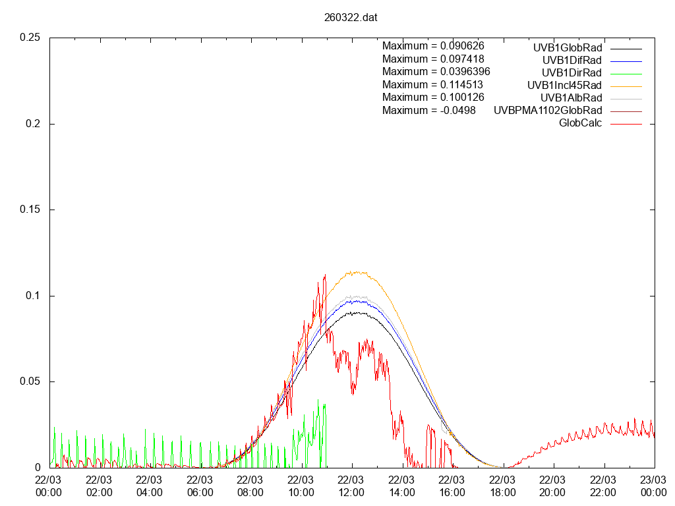Select the UVB1DifRad legend label

click(572, 60)
